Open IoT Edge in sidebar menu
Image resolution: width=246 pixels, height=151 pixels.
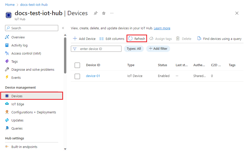(x=18, y=104)
